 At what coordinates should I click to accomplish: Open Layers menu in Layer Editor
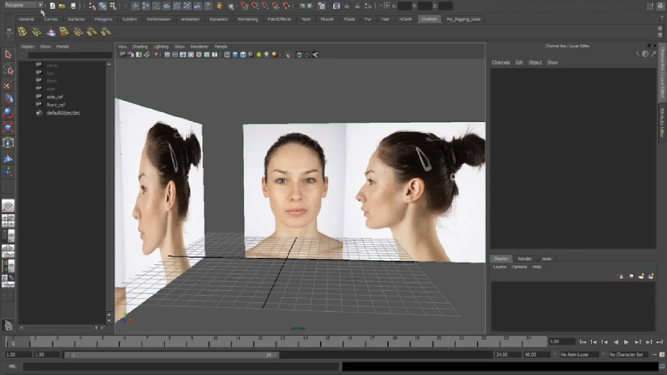coord(500,267)
